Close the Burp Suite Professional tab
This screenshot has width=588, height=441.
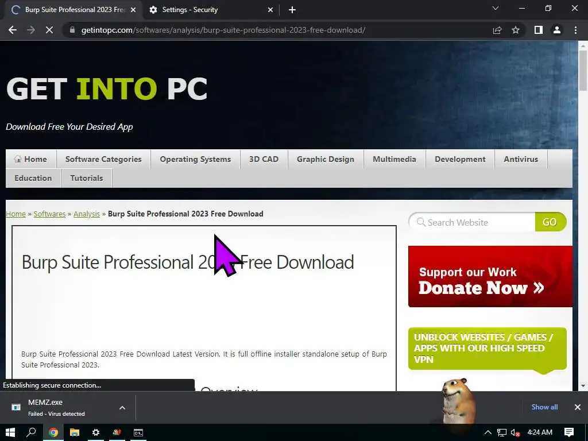point(133,10)
